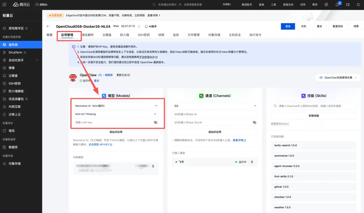Click the 迁移上云 sidebar icon
Image resolution: width=364 pixels, height=213 pixels.
click(x=4, y=114)
